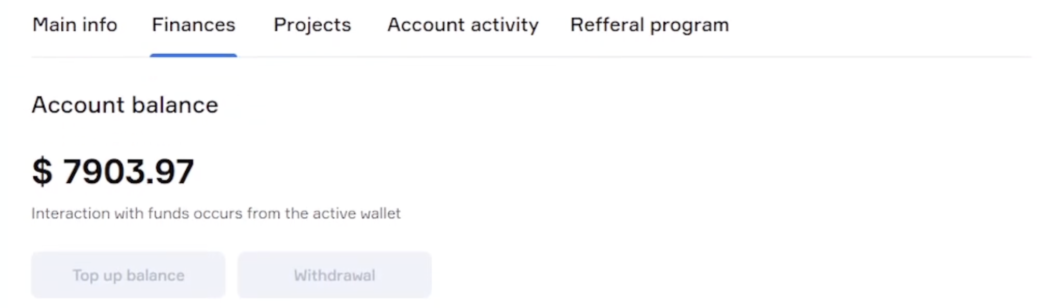View the Account activity tab

[x=462, y=24]
